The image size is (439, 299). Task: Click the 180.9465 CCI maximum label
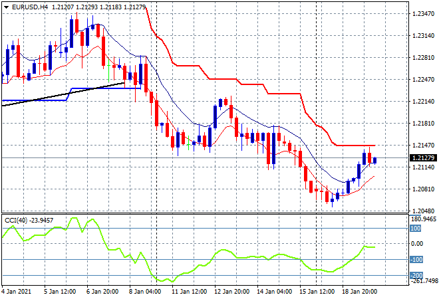click(x=422, y=219)
